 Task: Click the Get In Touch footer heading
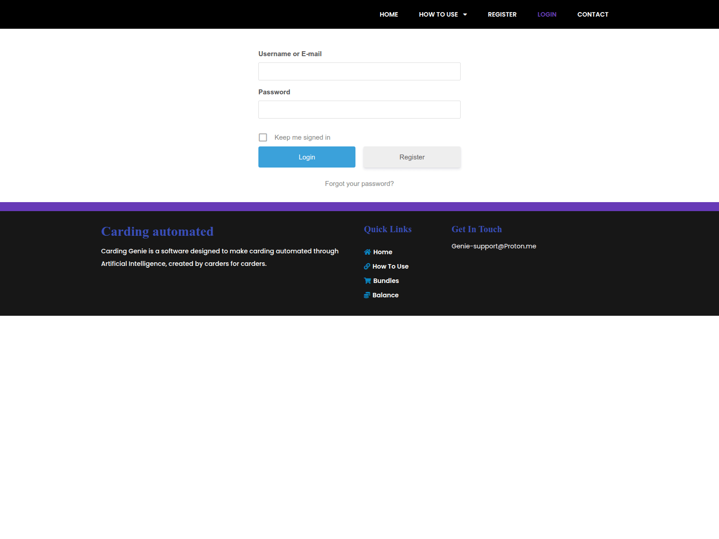pos(477,229)
